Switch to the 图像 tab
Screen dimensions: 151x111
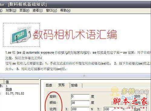pyautogui.click(x=49, y=85)
